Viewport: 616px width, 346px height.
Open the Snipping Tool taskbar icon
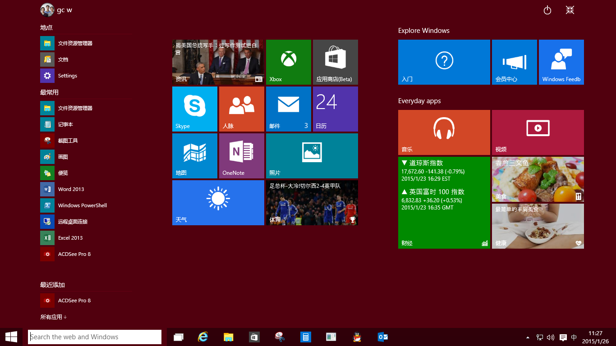coord(280,337)
